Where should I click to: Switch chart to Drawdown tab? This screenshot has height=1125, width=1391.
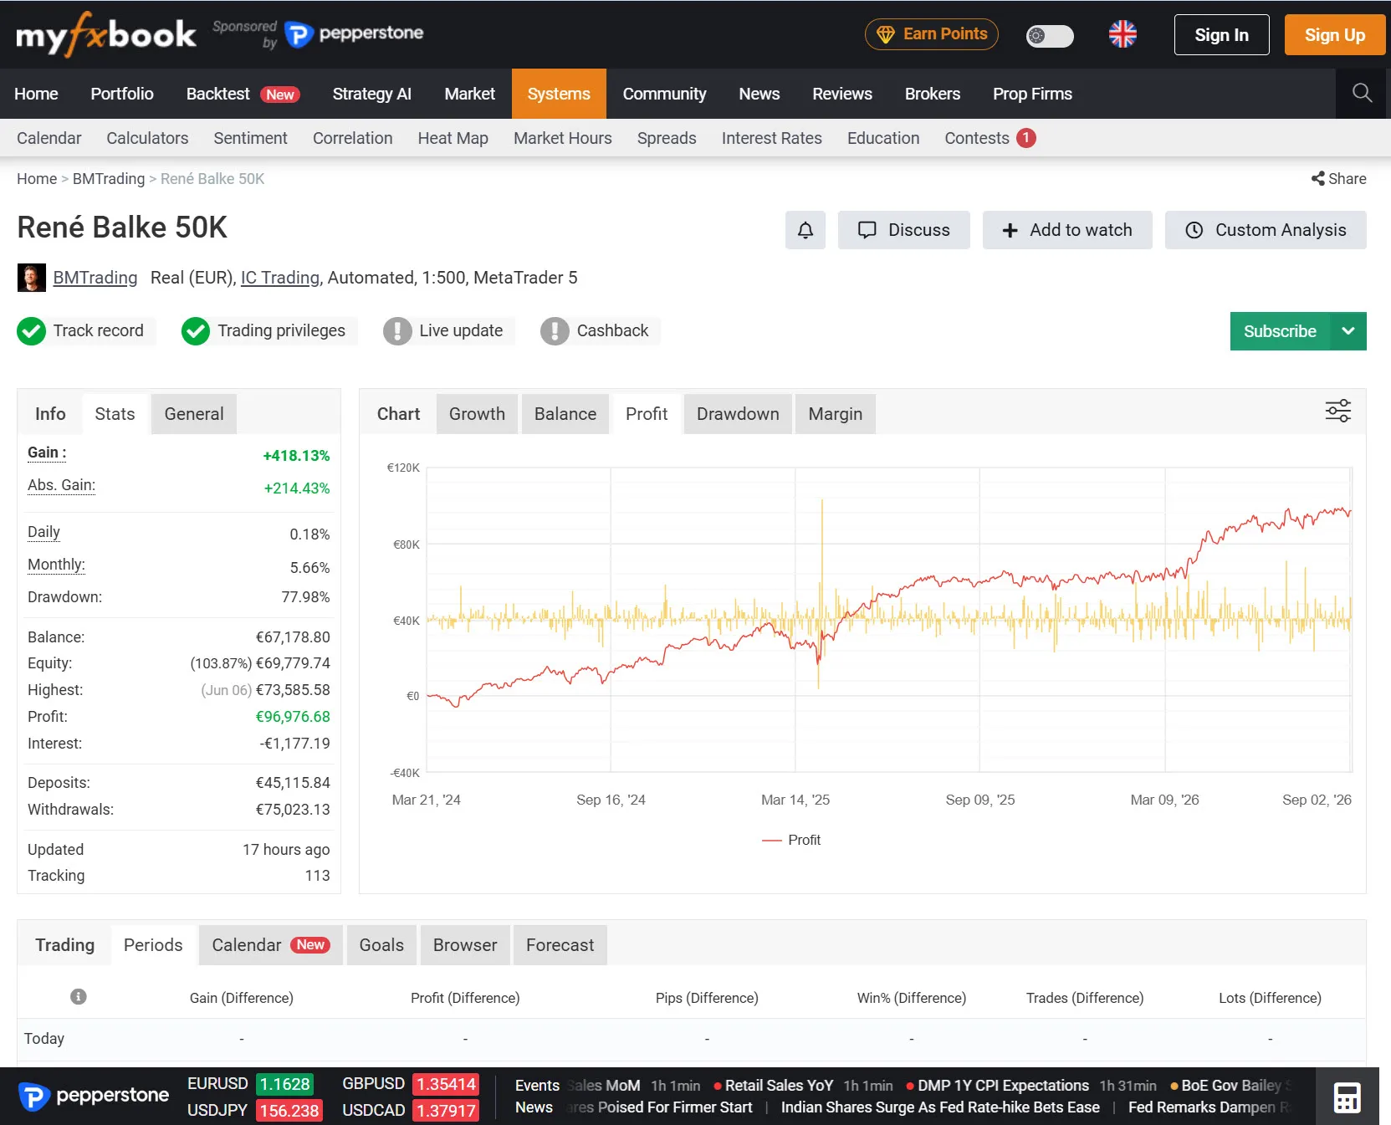click(x=738, y=414)
